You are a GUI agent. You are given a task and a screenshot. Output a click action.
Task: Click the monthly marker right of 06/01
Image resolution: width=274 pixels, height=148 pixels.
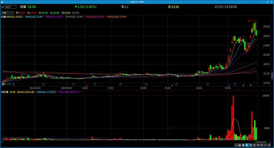click(x=208, y=84)
